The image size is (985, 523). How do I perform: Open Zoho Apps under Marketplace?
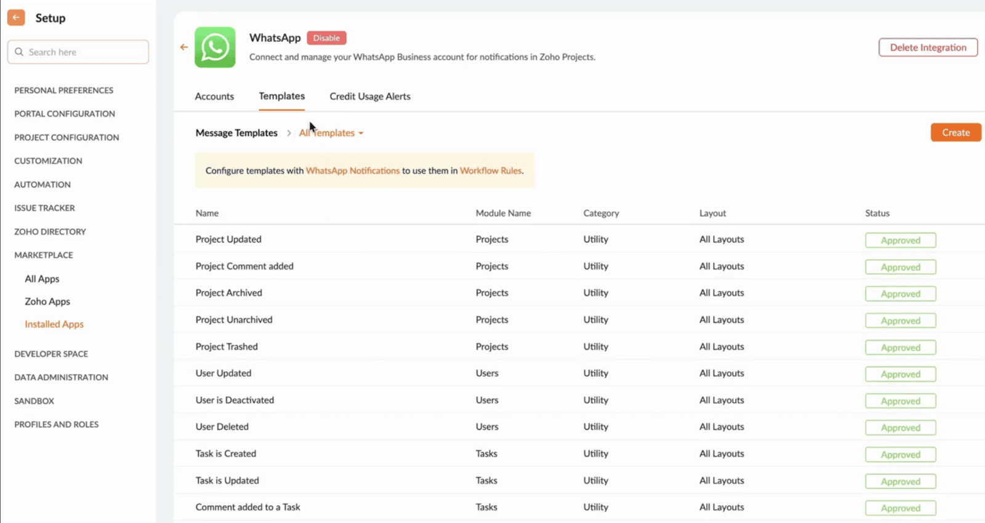point(47,301)
